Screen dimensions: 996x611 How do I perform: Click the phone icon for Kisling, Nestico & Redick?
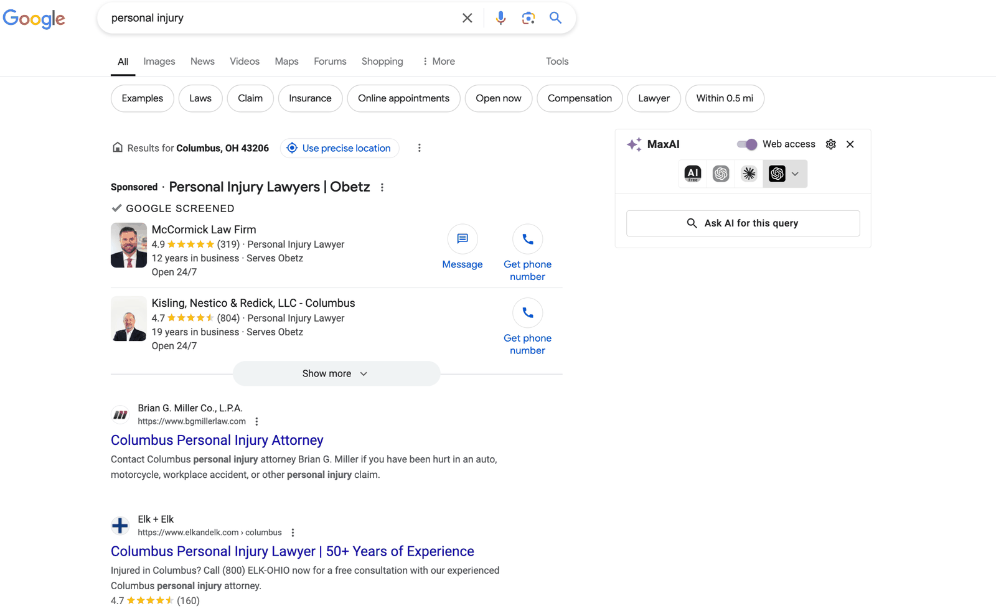527,312
